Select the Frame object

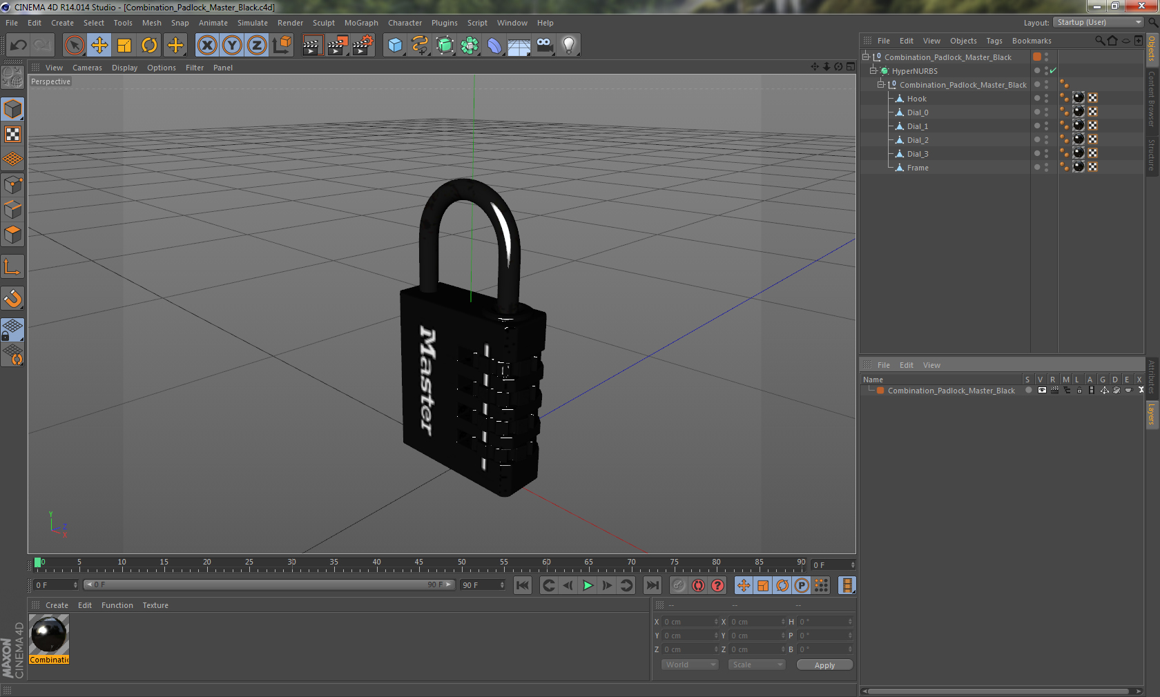[918, 168]
